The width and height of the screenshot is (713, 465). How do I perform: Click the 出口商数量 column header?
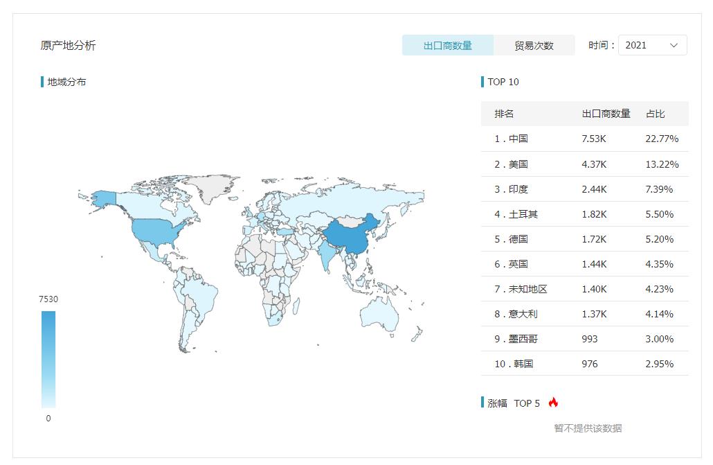click(606, 113)
